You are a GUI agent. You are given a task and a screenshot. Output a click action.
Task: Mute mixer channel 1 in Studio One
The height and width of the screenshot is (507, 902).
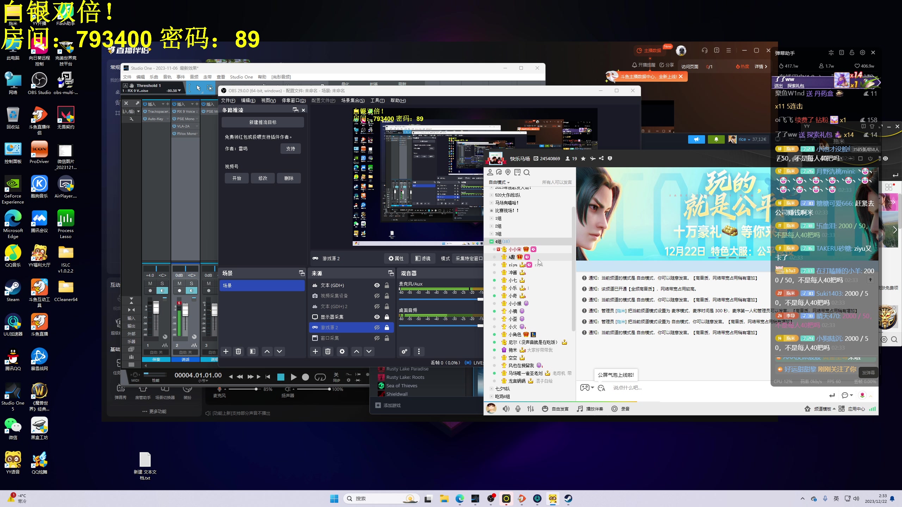click(x=150, y=283)
